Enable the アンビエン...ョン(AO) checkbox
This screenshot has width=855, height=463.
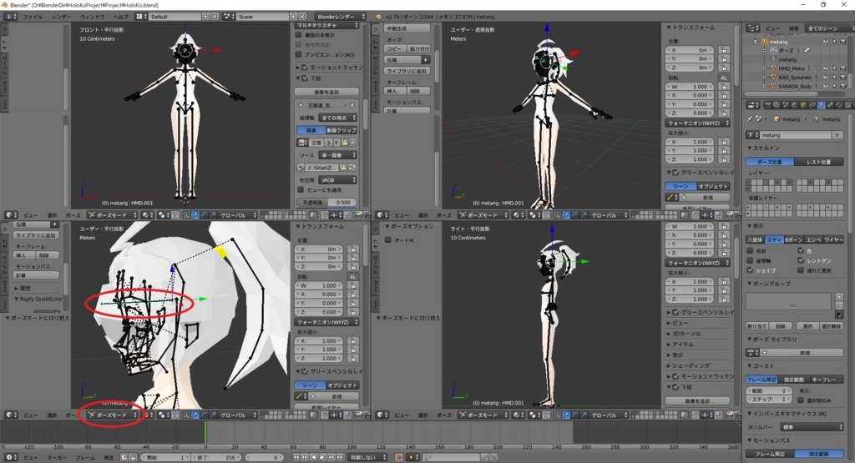299,54
